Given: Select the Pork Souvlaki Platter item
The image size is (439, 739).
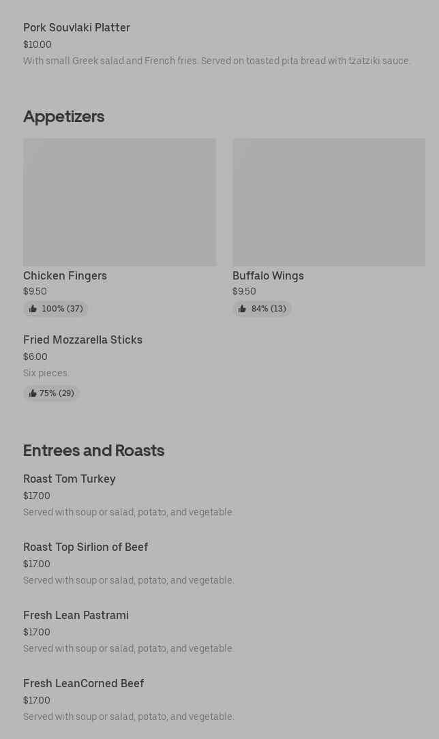Looking at the screenshot, I should tap(76, 28).
